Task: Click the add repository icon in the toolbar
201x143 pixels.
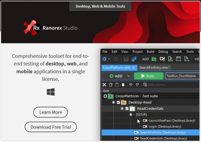Action: click(179, 59)
